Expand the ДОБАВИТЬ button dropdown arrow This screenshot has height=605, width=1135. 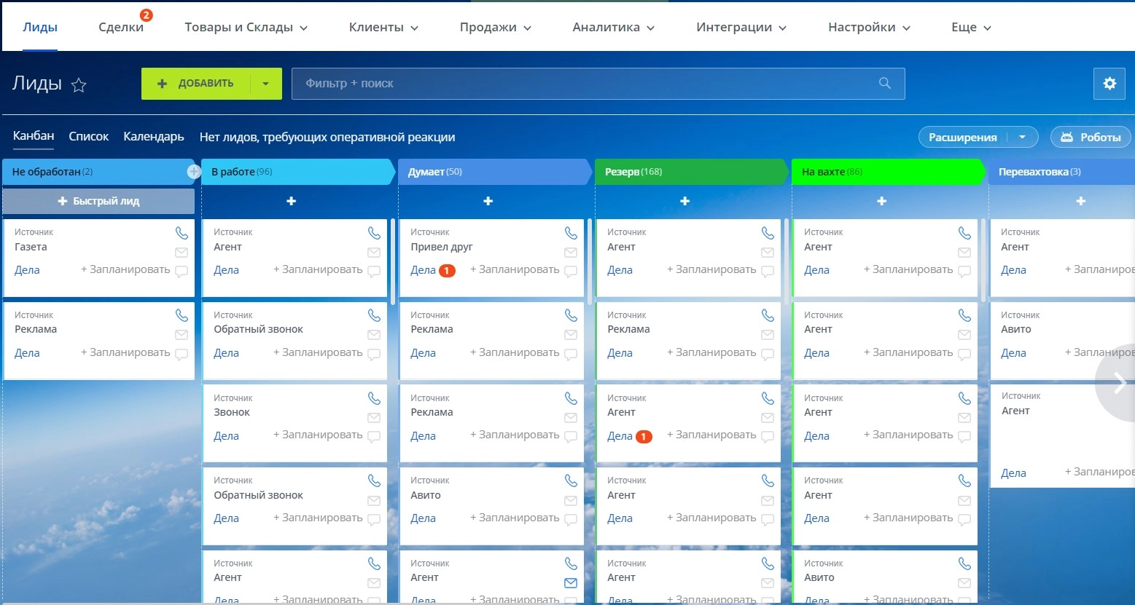pos(266,84)
